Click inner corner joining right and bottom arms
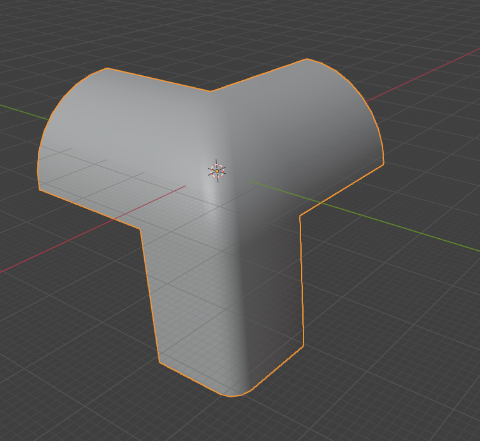The height and width of the screenshot is (441, 480). 300,215
